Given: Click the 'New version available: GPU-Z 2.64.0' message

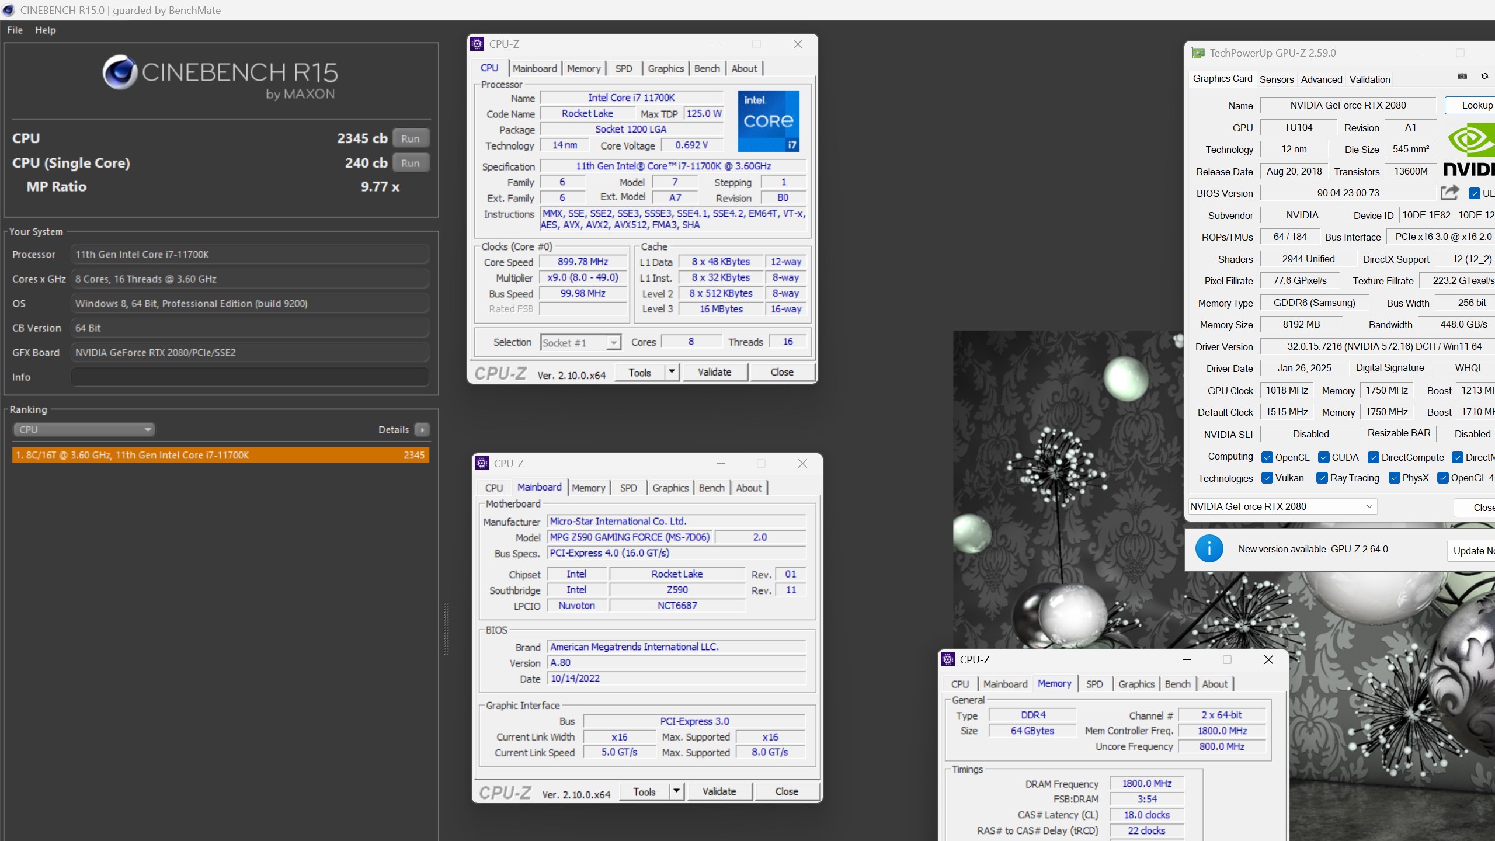Looking at the screenshot, I should click(x=1313, y=549).
